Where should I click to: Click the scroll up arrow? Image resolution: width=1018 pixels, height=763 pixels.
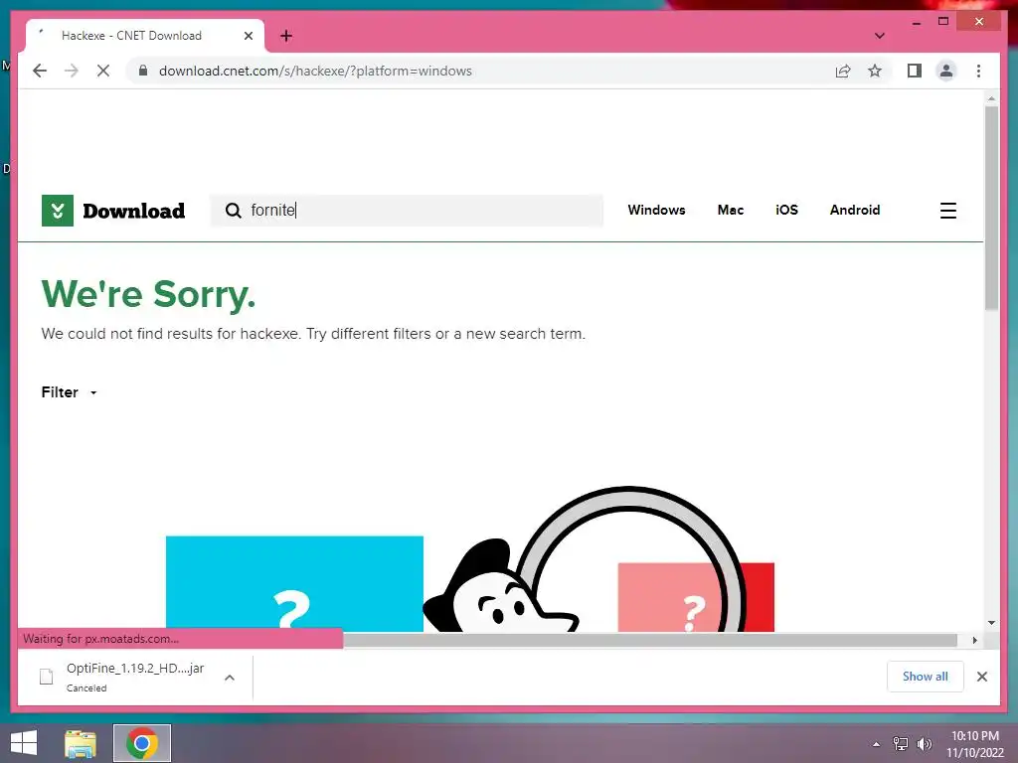click(x=991, y=98)
